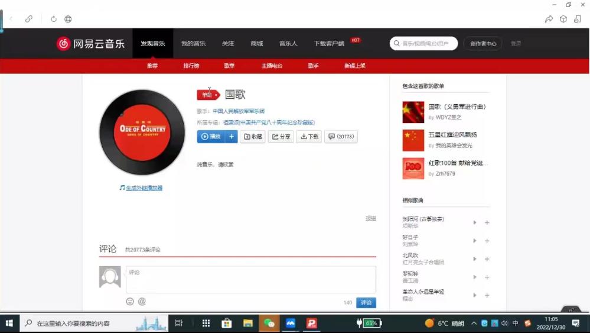This screenshot has width=590, height=333.
Task: Open comments via the (20773) button
Action: coord(341,137)
